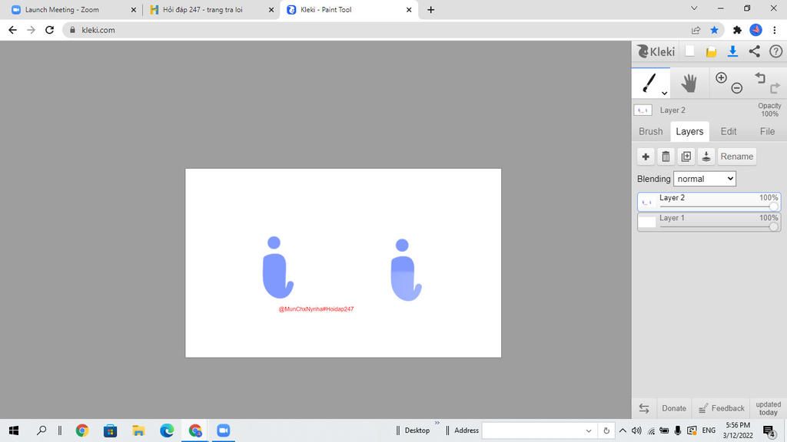Screen dimensions: 787x442
Task: Open the browser extensions puzzle icon
Action: 737,30
